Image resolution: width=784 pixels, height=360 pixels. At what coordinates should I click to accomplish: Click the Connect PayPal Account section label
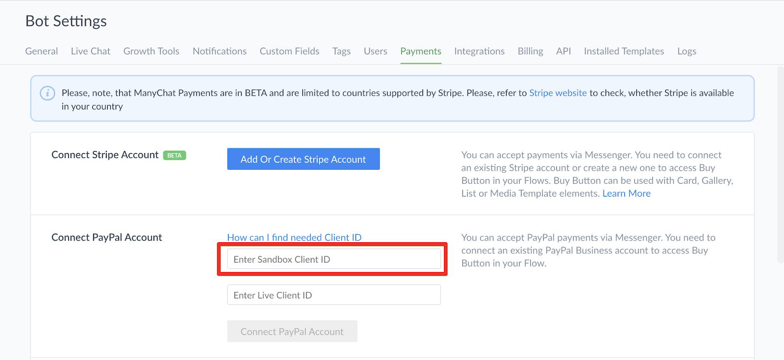[x=106, y=237]
